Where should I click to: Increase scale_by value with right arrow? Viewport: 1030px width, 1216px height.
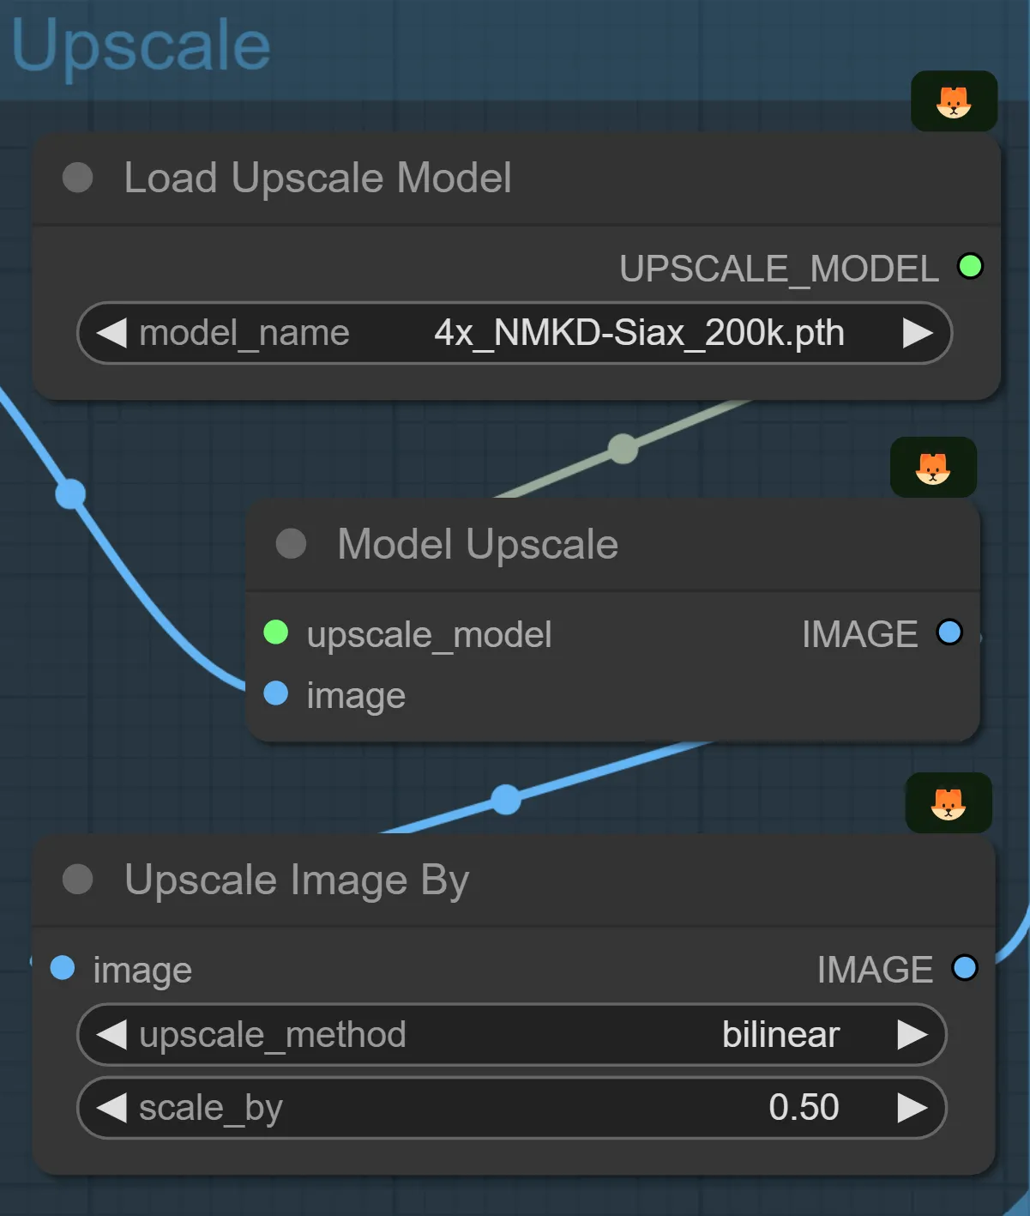tap(912, 1108)
